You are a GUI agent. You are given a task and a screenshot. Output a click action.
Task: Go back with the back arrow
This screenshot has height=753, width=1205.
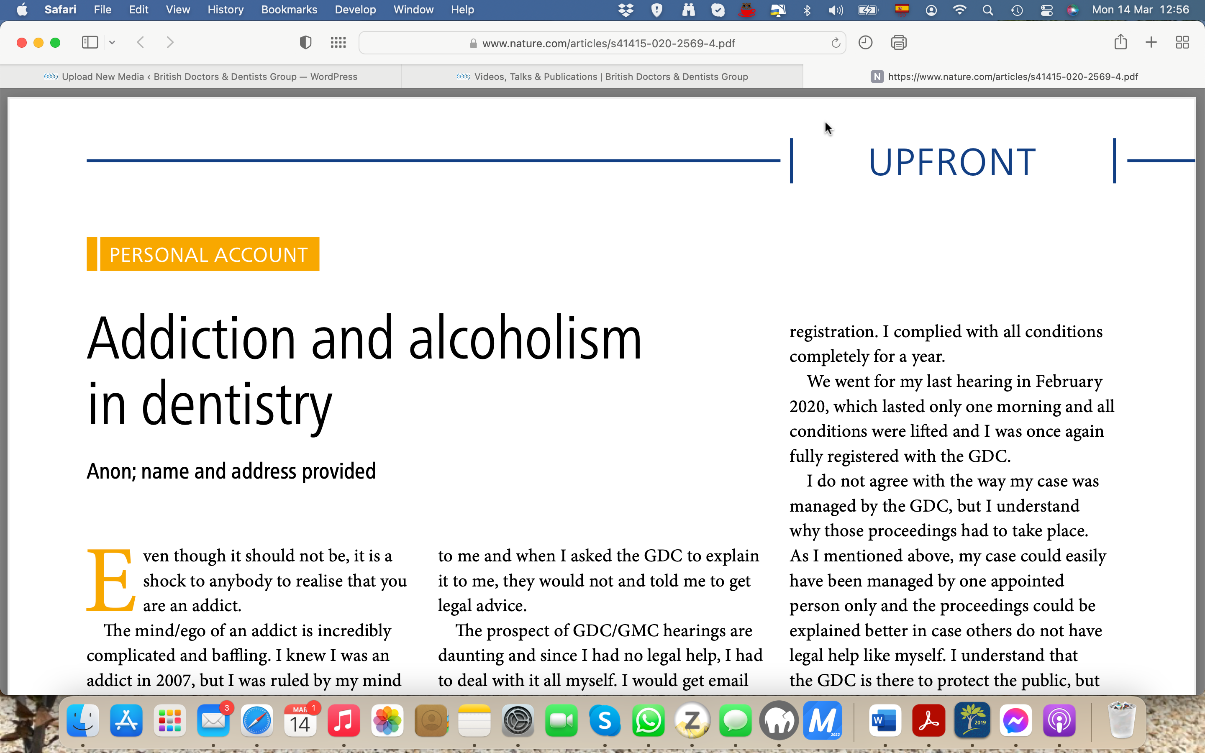pos(141,42)
